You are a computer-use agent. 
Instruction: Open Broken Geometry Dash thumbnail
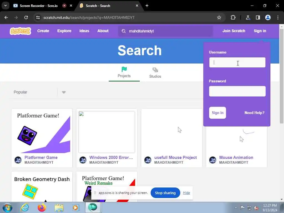[42, 188]
